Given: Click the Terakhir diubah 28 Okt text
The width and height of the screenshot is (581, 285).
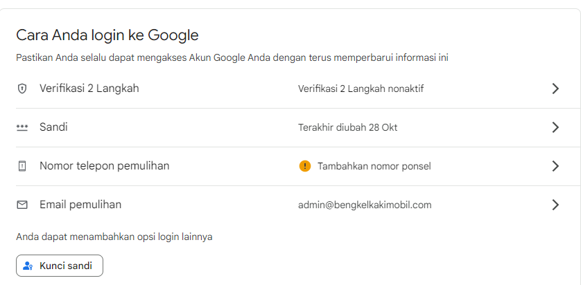Looking at the screenshot, I should tap(347, 127).
